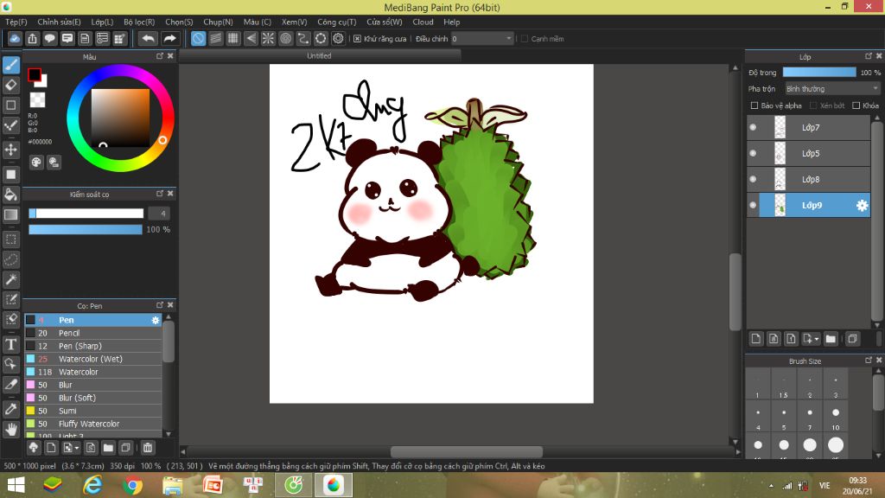885x498 pixels.
Task: Click the Undo arrow
Action: click(148, 38)
